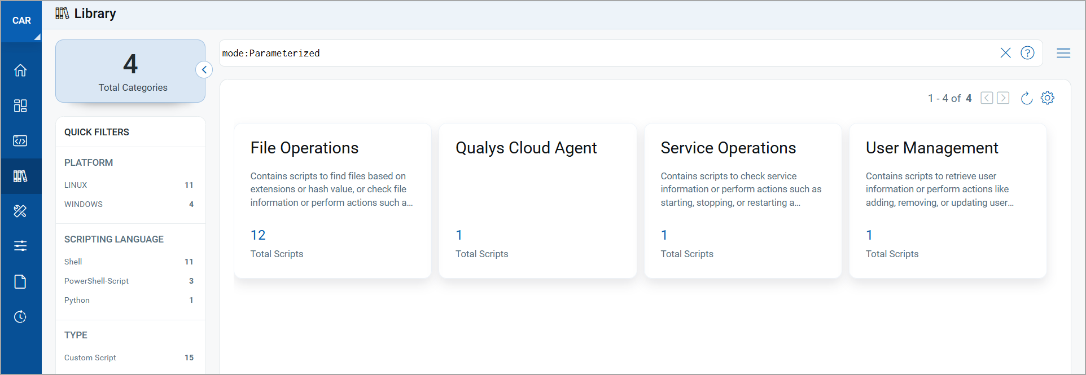Open search help question mark icon
Image resolution: width=1086 pixels, height=375 pixels.
tap(1027, 53)
